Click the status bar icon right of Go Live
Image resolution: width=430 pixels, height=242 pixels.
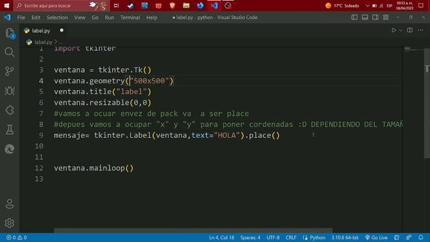click(x=396, y=237)
